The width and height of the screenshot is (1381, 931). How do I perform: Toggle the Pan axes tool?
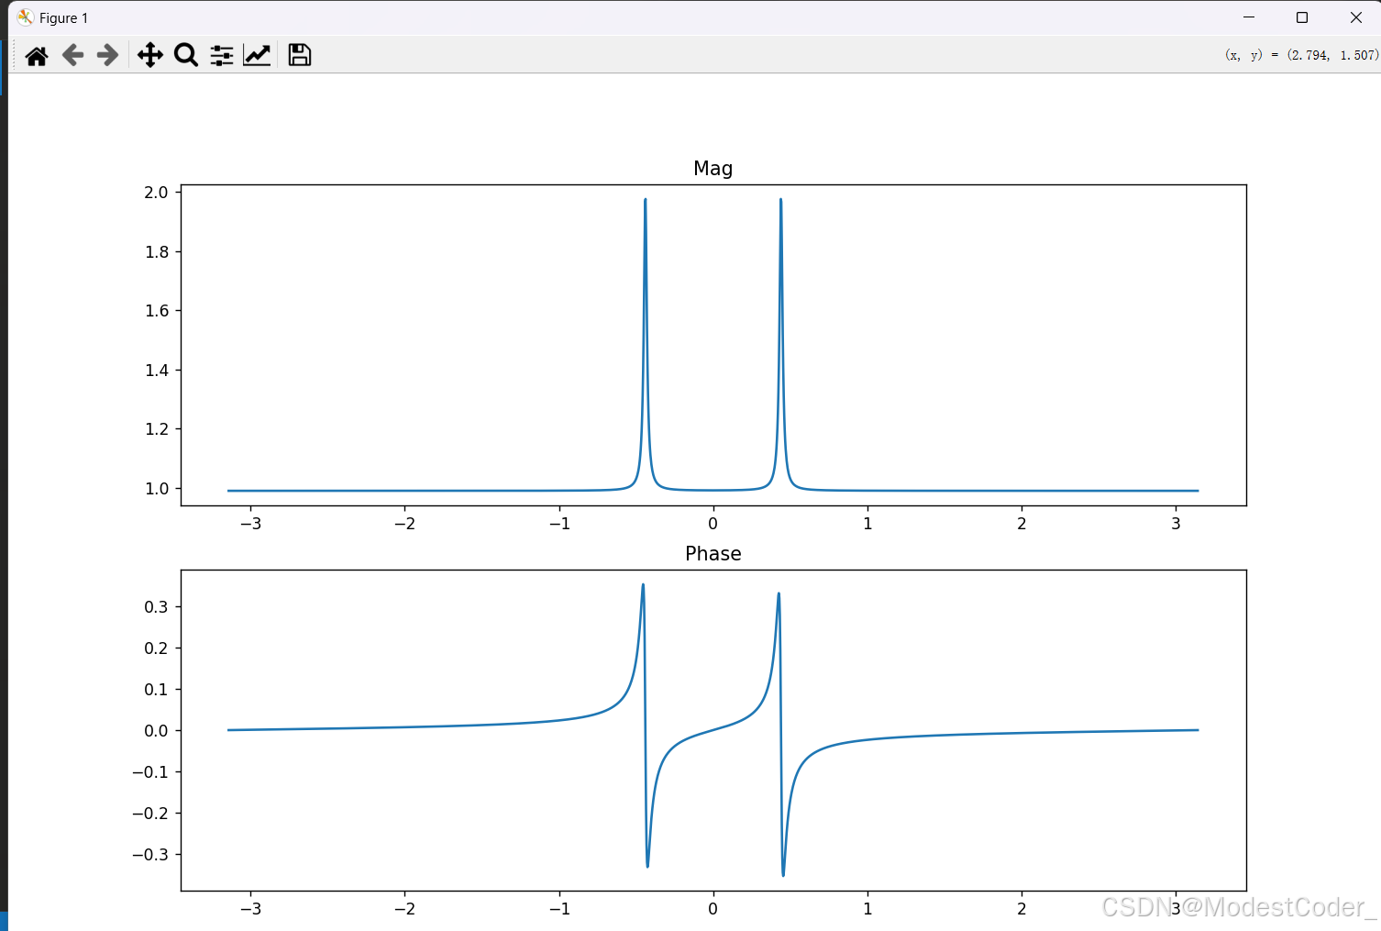tap(150, 56)
